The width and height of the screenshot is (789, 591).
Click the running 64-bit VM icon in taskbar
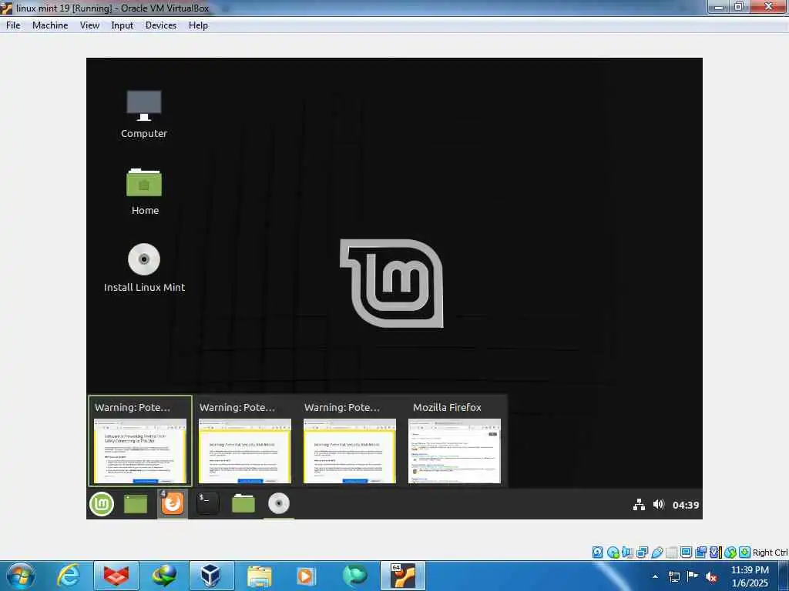[402, 576]
